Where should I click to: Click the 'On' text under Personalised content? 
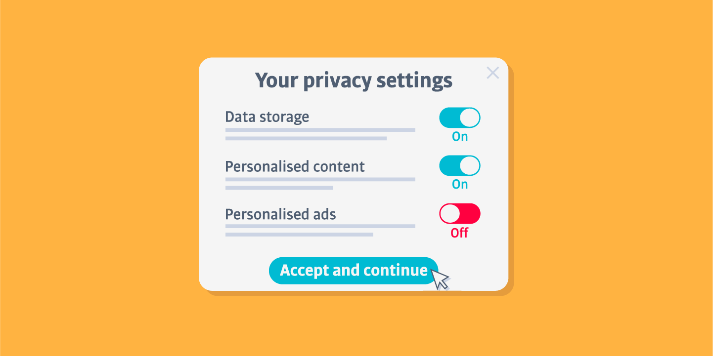tap(460, 184)
